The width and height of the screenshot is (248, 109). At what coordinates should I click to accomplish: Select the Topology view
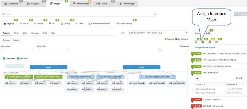[7, 33]
